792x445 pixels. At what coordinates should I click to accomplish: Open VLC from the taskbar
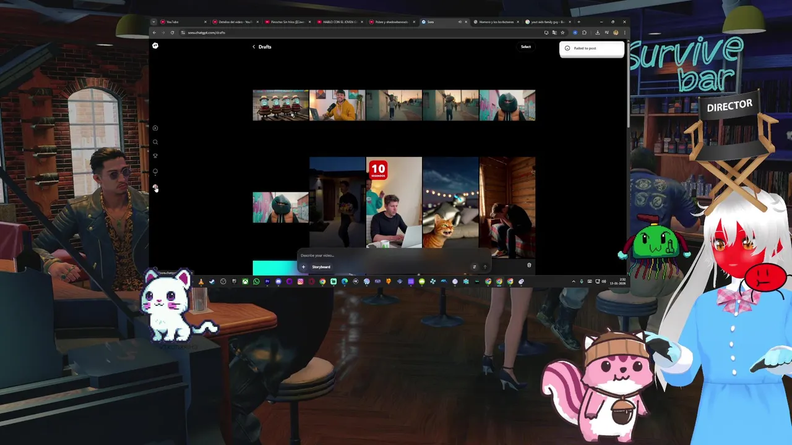pyautogui.click(x=200, y=281)
